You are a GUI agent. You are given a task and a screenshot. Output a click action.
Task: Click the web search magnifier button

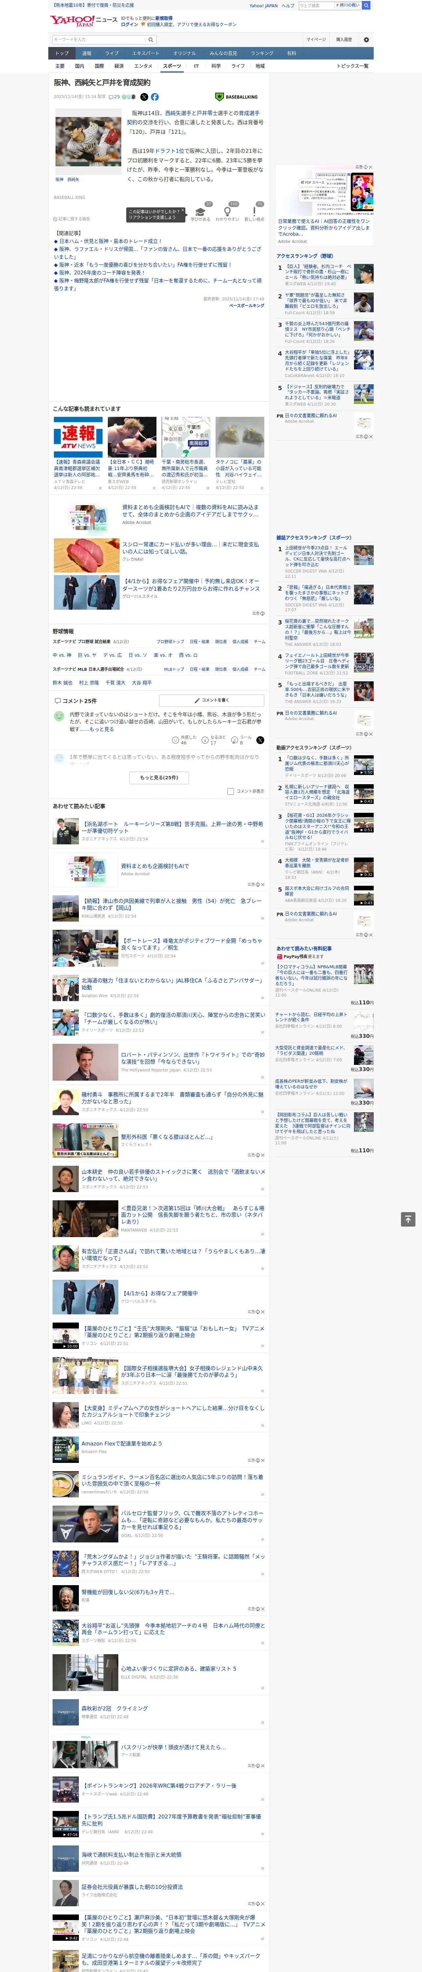[x=366, y=5]
